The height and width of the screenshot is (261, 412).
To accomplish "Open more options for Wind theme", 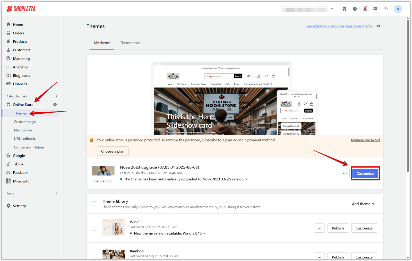I will (x=320, y=228).
